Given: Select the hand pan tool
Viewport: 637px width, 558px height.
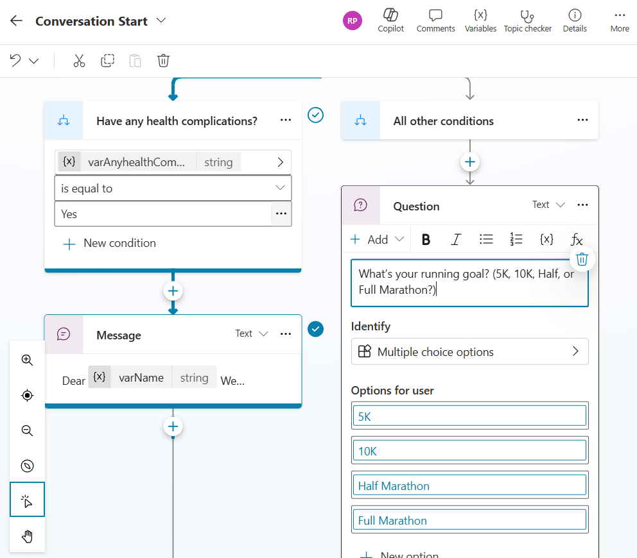Looking at the screenshot, I should (27, 536).
